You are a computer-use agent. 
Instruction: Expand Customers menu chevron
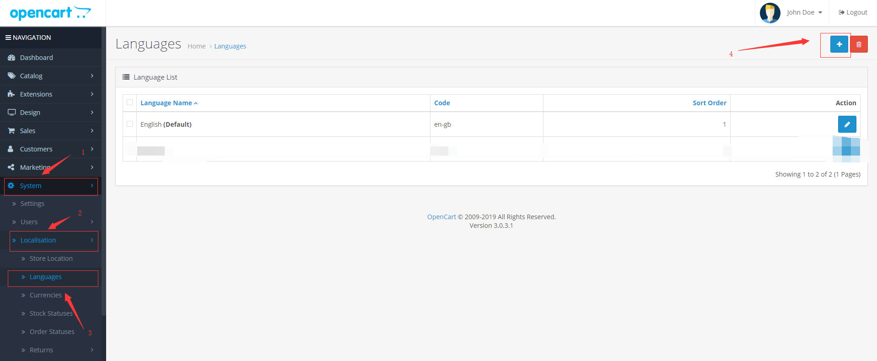click(92, 149)
